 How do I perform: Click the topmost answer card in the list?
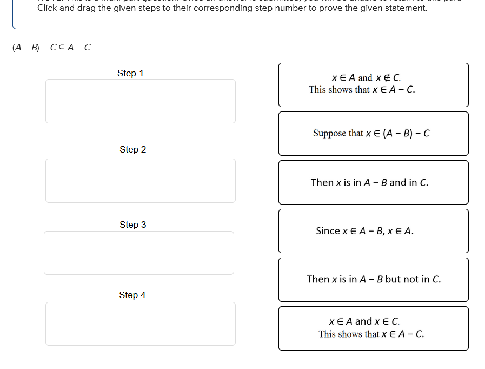[x=373, y=85]
